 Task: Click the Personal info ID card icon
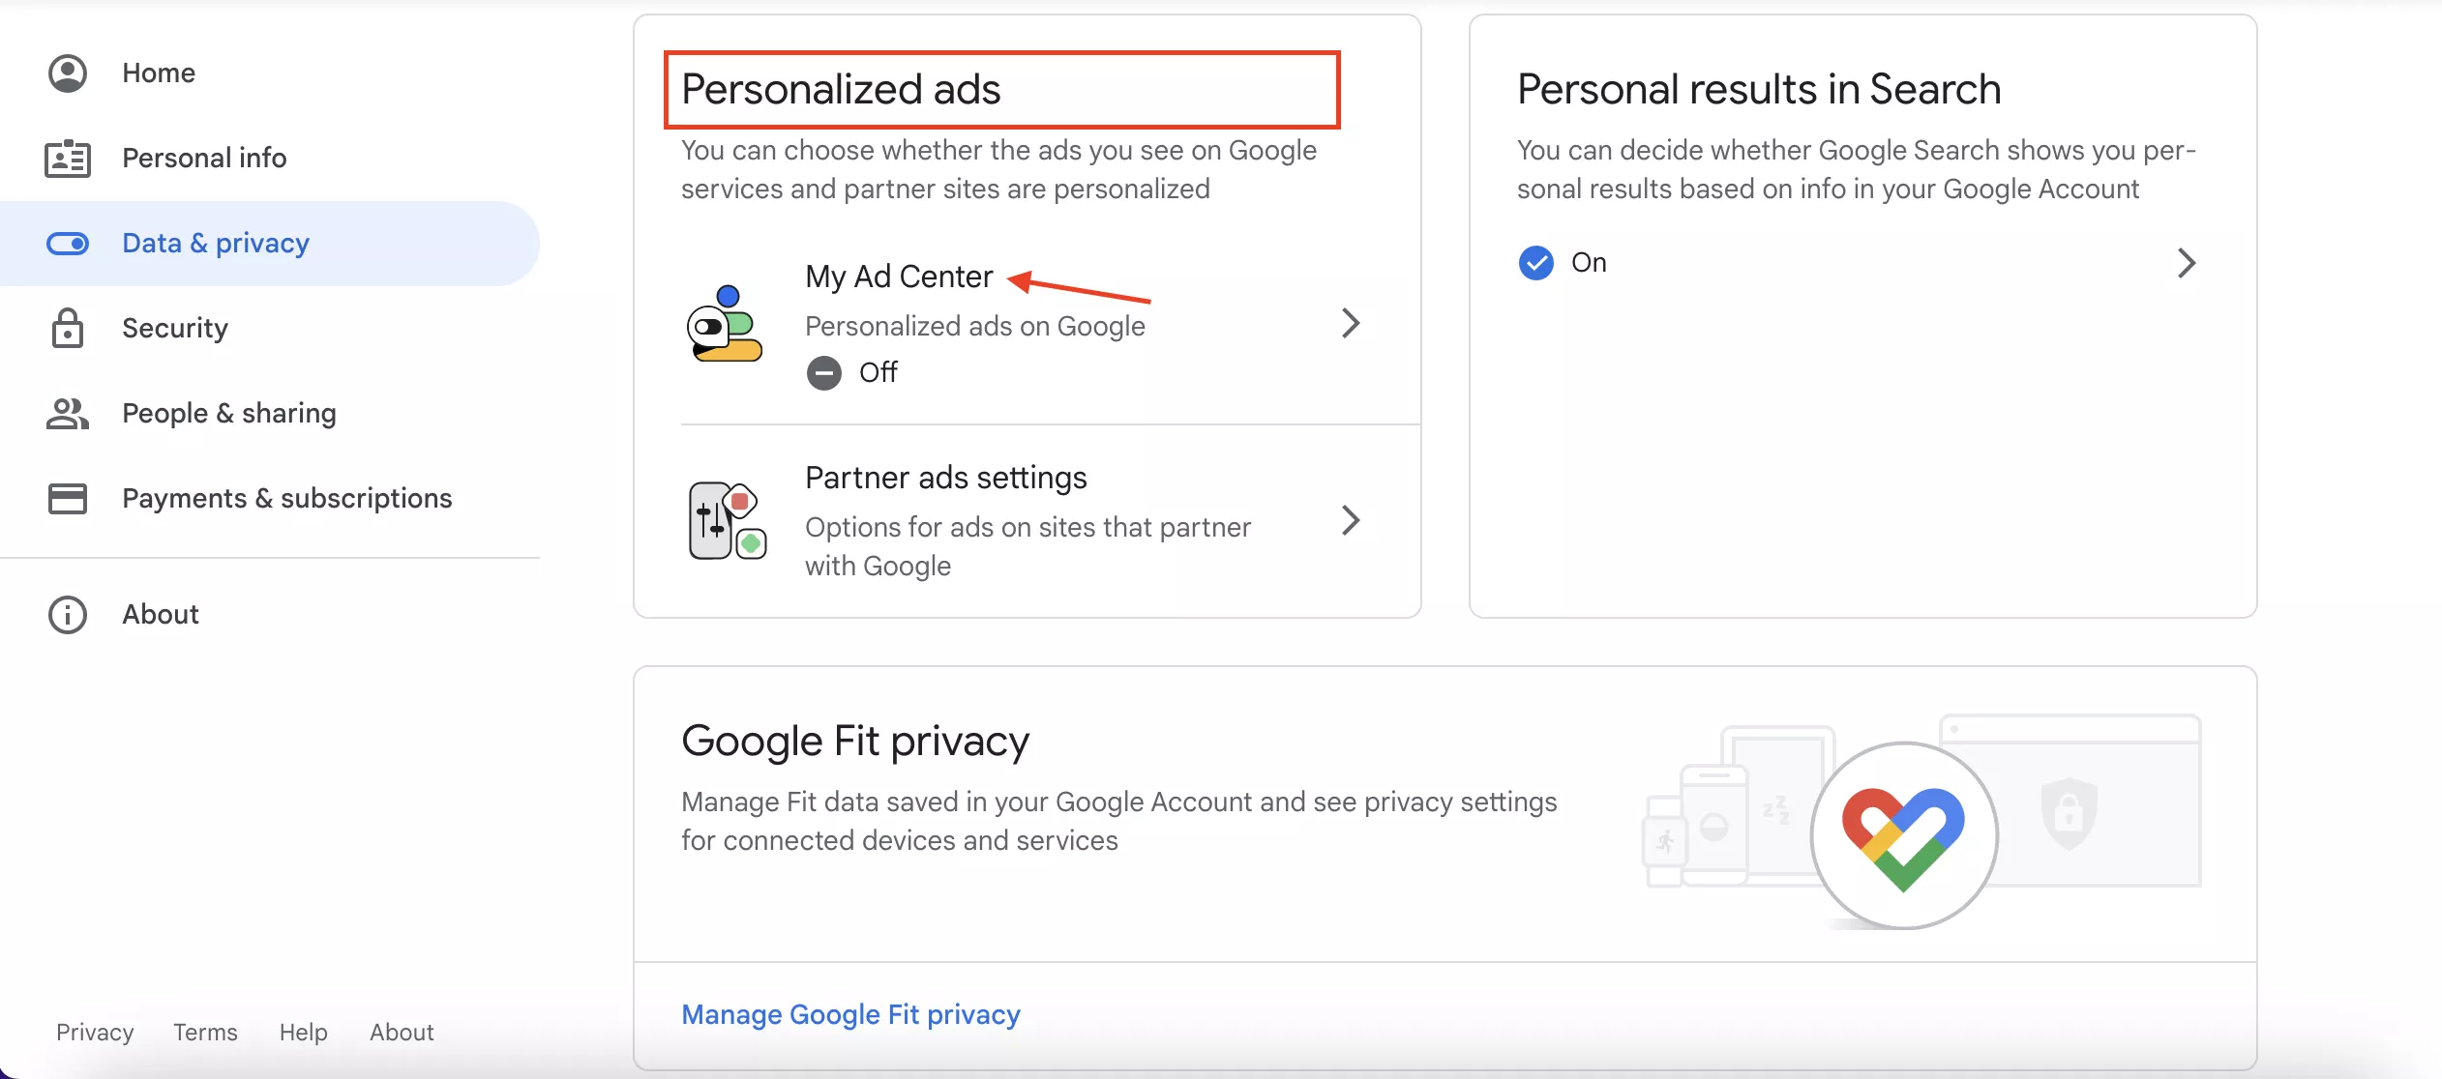pos(68,159)
